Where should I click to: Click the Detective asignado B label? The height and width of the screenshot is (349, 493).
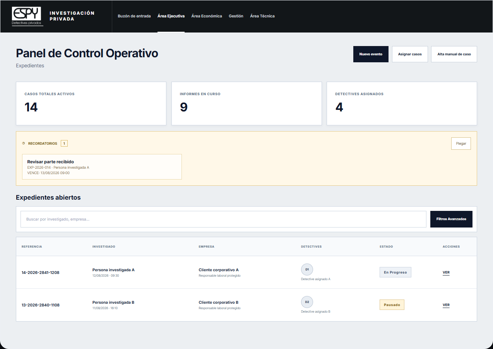[316, 311]
